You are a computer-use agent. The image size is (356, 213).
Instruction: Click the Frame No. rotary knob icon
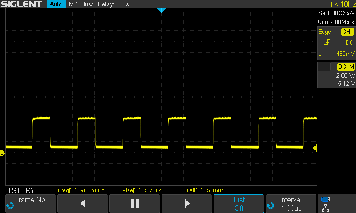(x=10, y=205)
